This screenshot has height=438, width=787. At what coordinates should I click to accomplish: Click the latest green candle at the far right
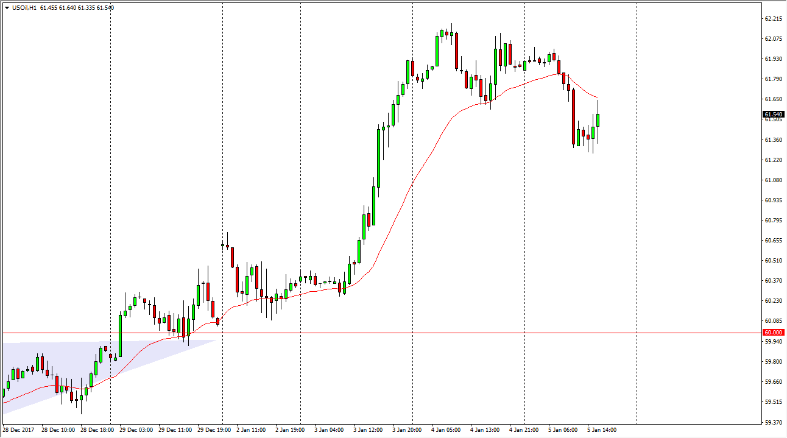pos(598,120)
